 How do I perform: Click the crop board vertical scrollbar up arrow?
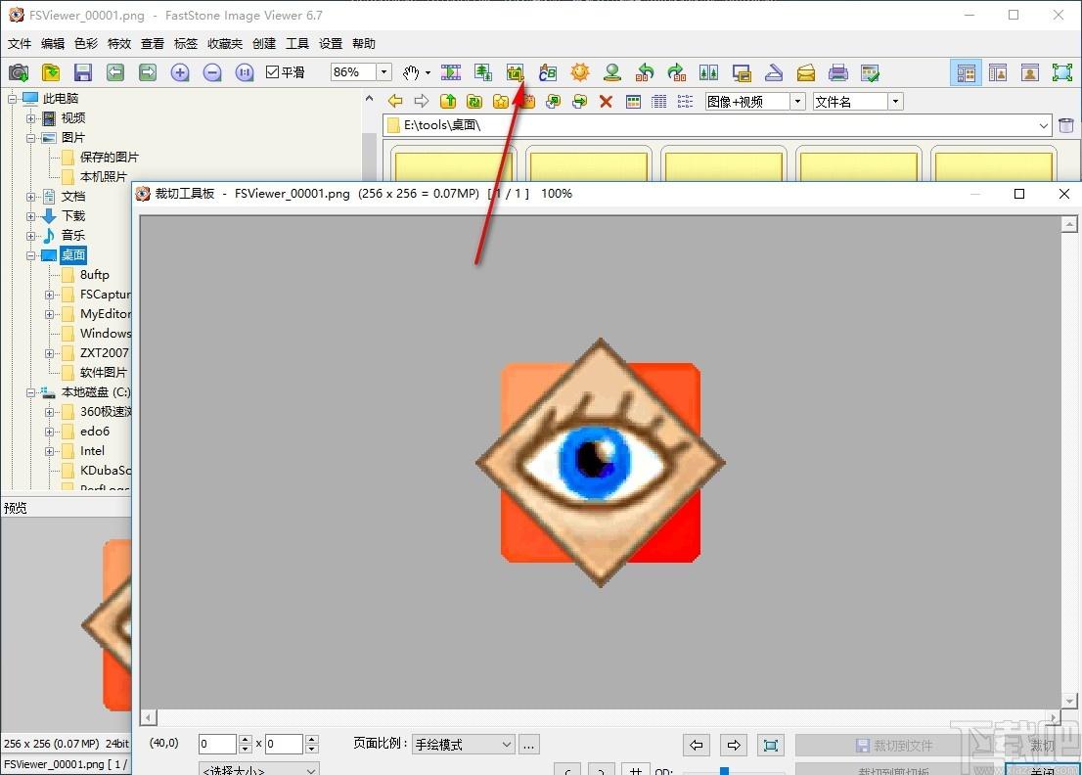point(1069,224)
